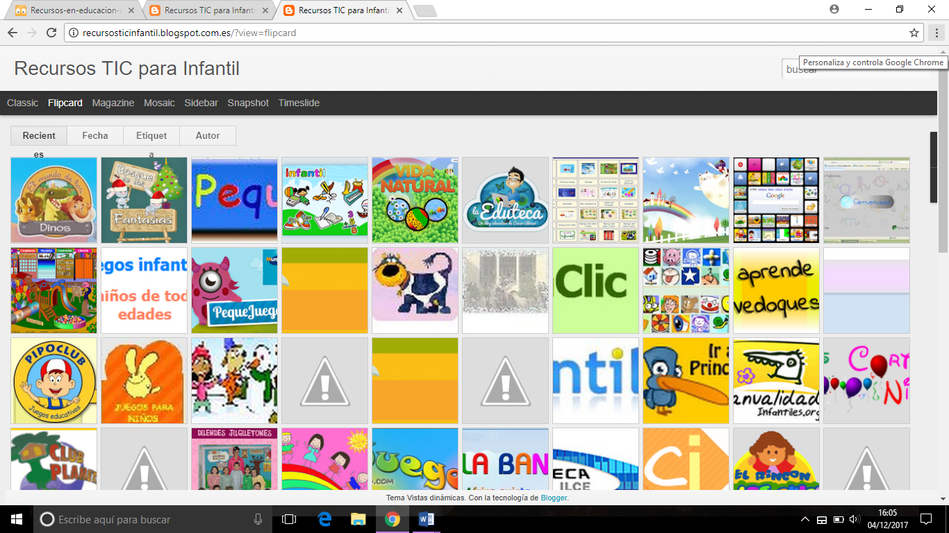Select the Timeslide view
This screenshot has height=533, width=949.
tap(299, 103)
